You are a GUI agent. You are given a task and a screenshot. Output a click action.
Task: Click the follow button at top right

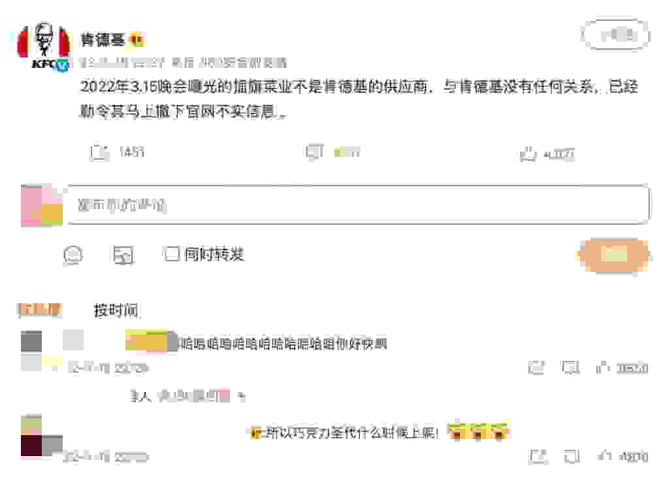[615, 35]
